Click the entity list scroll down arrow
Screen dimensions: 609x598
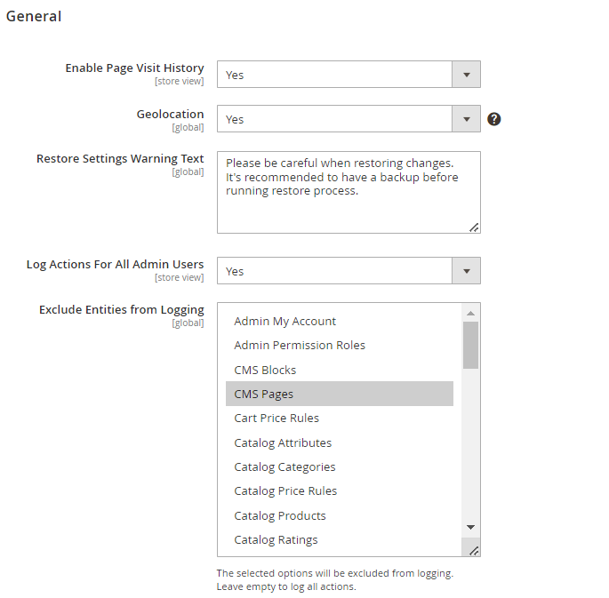tap(470, 527)
